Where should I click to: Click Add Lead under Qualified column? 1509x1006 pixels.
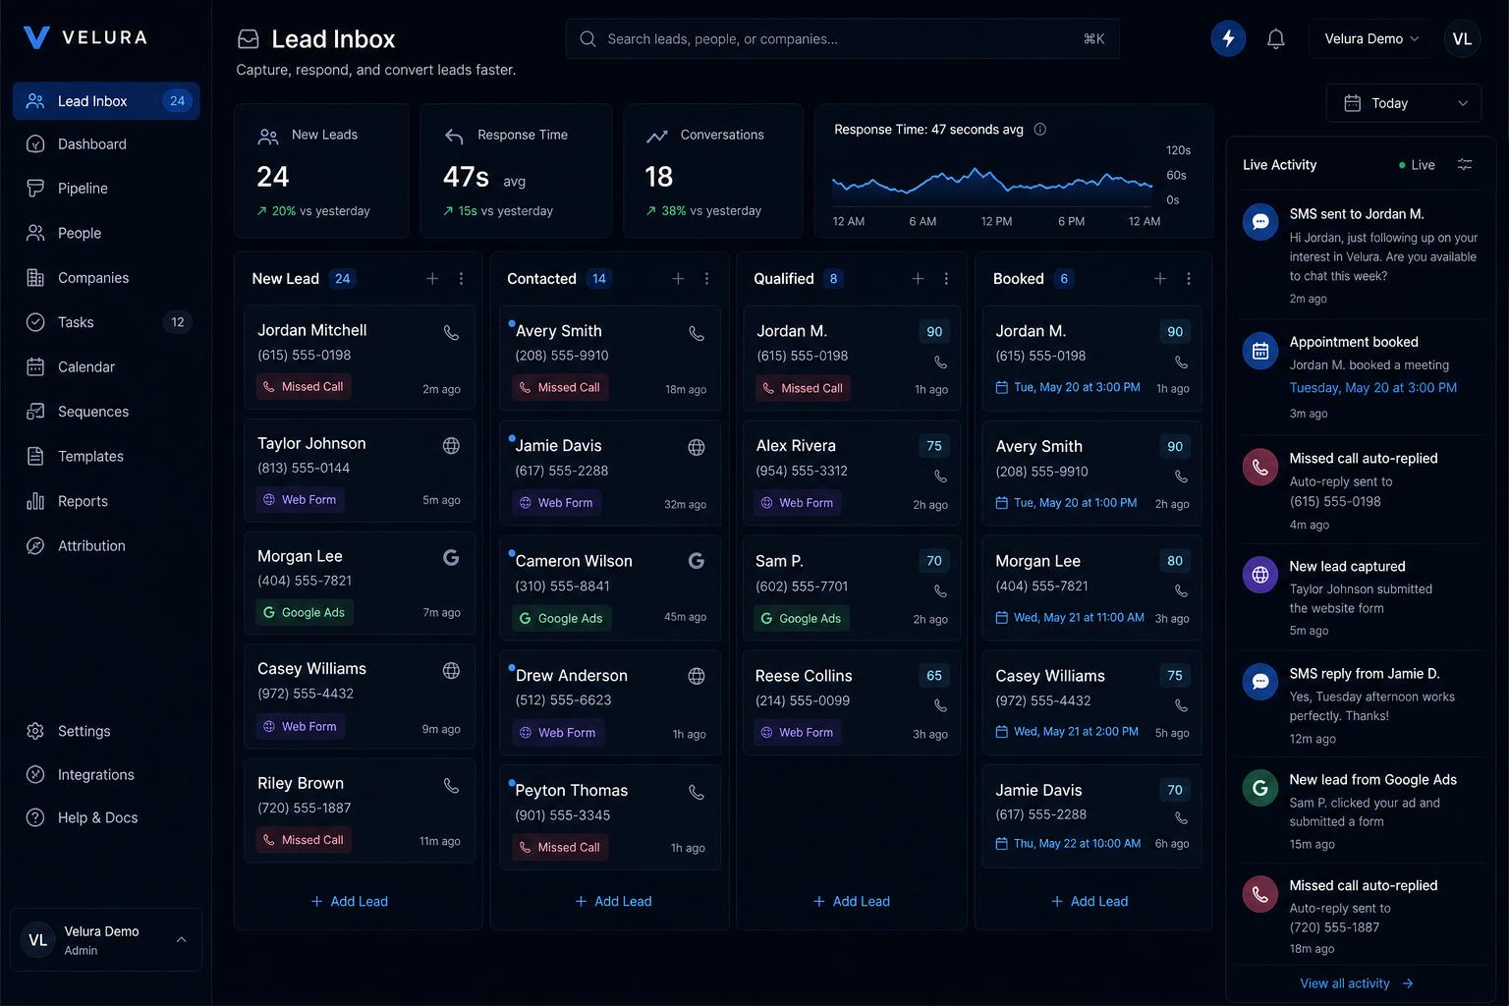point(852,902)
